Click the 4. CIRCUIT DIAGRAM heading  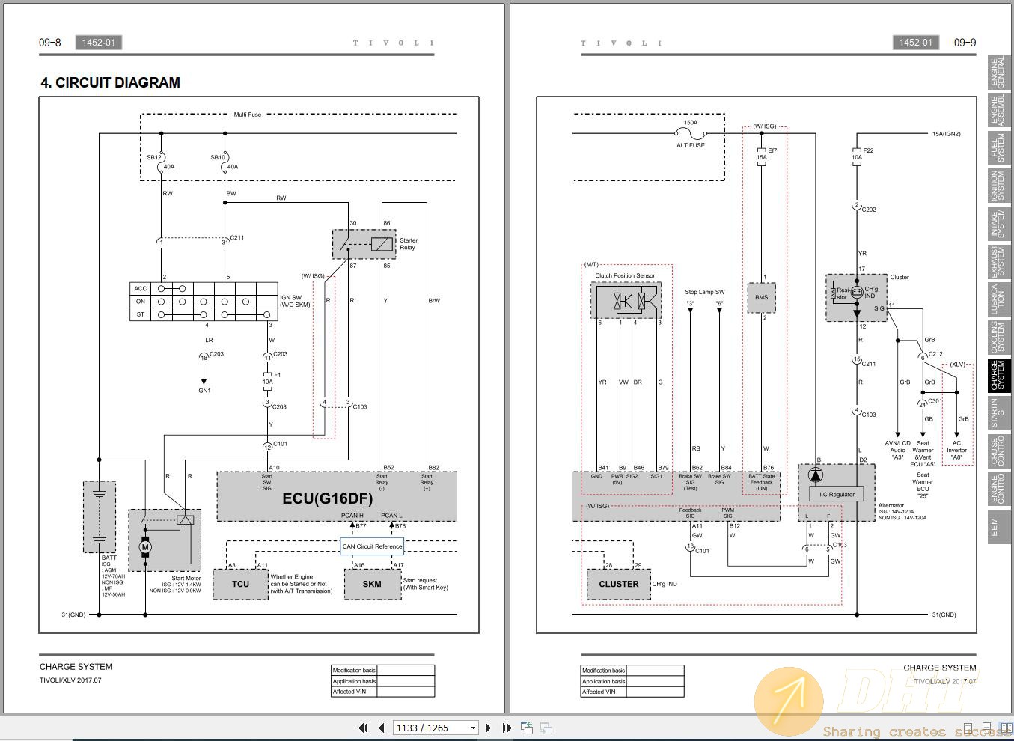click(110, 82)
